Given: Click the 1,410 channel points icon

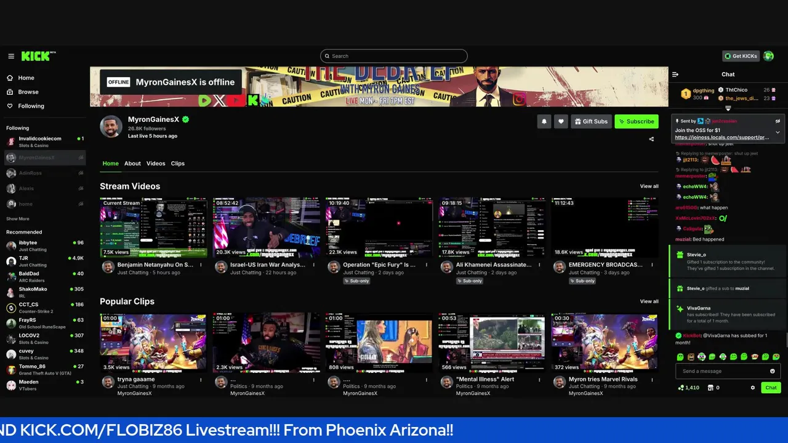Looking at the screenshot, I should click(x=681, y=388).
